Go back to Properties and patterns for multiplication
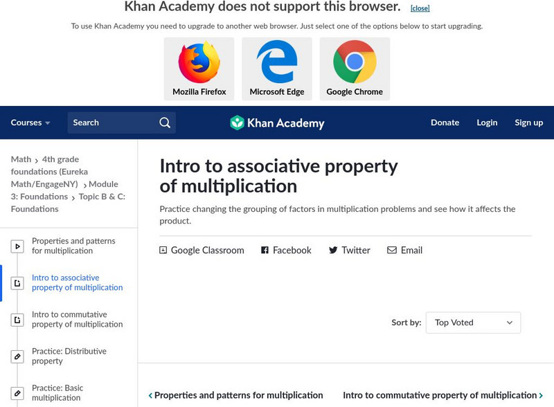The height and width of the screenshot is (407, 554). pos(235,395)
